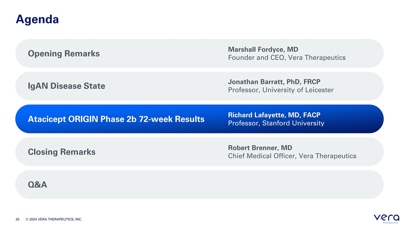Click the highlighted Atacicept ORIGIN Phase 2b row
This screenshot has height=228, width=405.
coord(199,119)
